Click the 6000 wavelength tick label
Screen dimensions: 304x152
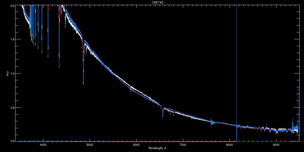(136, 145)
